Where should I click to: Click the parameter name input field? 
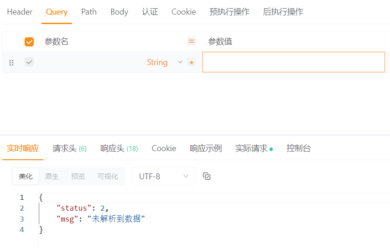tap(89, 62)
